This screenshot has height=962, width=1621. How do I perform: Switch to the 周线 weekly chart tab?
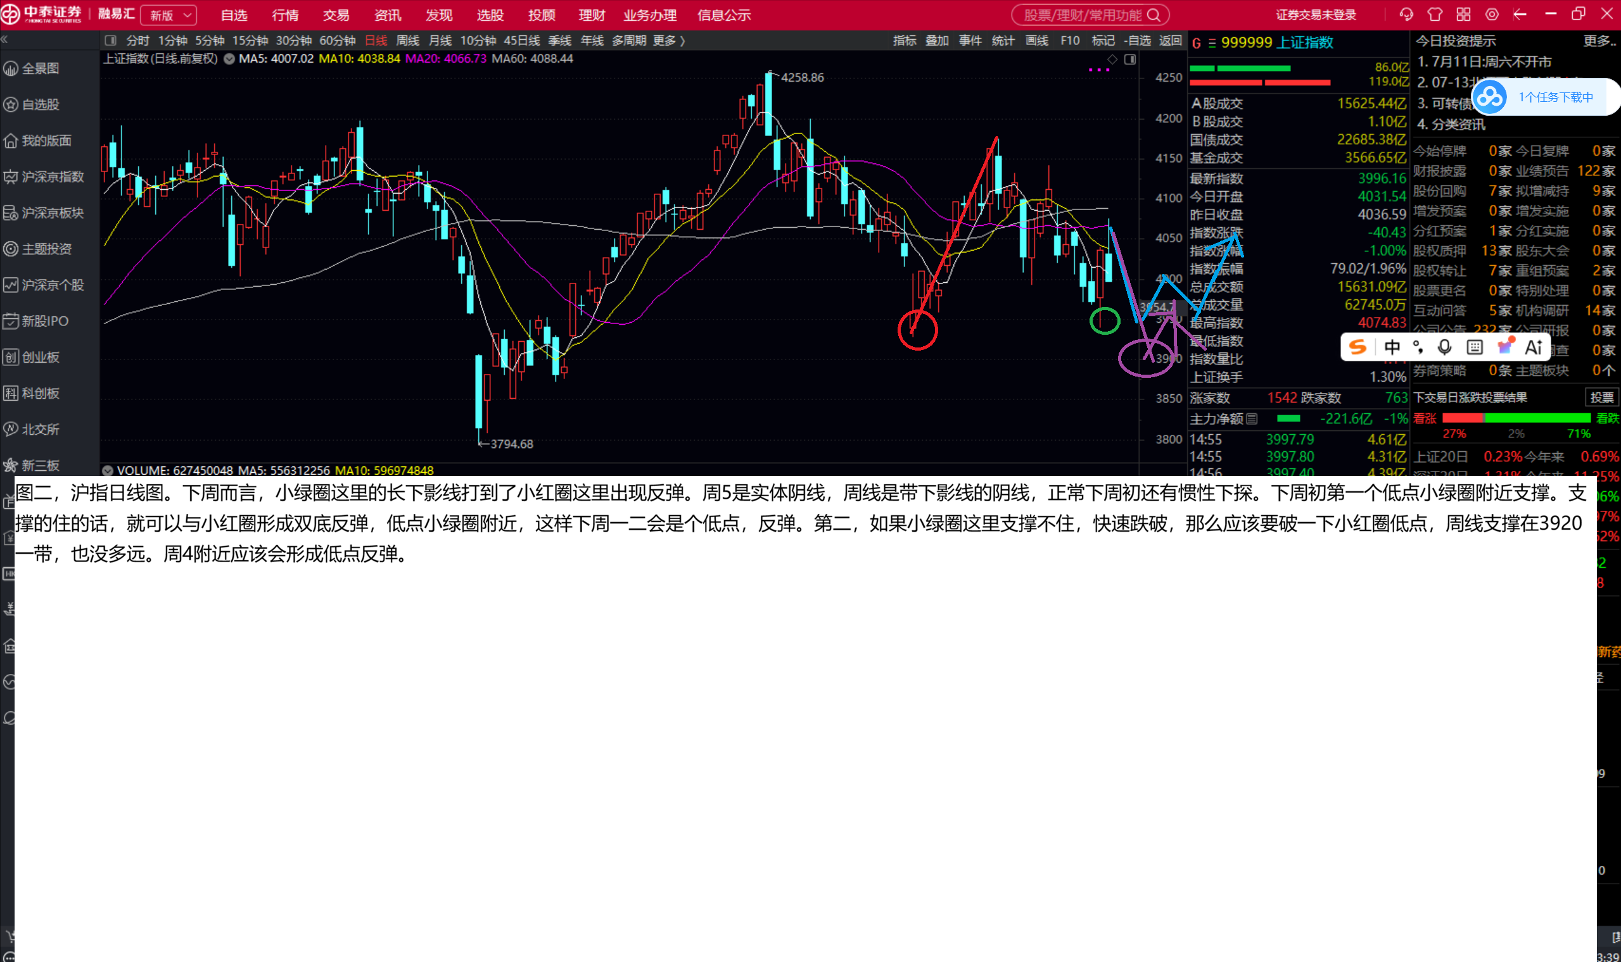[407, 41]
